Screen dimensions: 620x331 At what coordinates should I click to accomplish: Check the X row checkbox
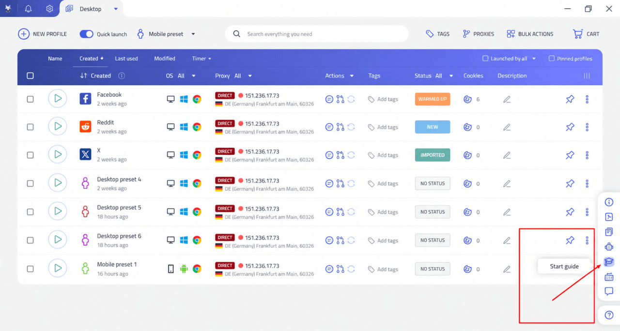coord(30,155)
